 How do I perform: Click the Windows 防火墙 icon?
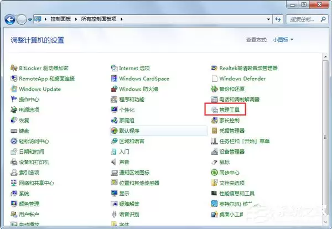(x=114, y=89)
